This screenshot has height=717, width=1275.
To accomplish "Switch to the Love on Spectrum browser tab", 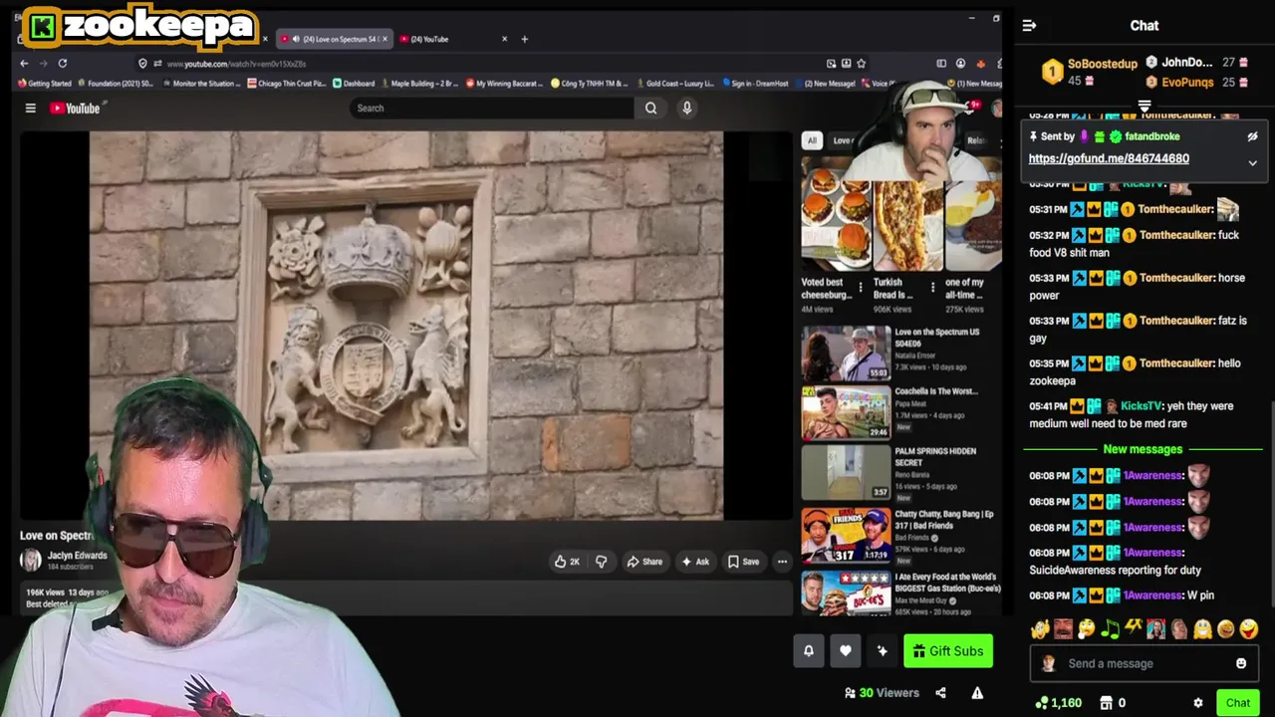I will [335, 39].
